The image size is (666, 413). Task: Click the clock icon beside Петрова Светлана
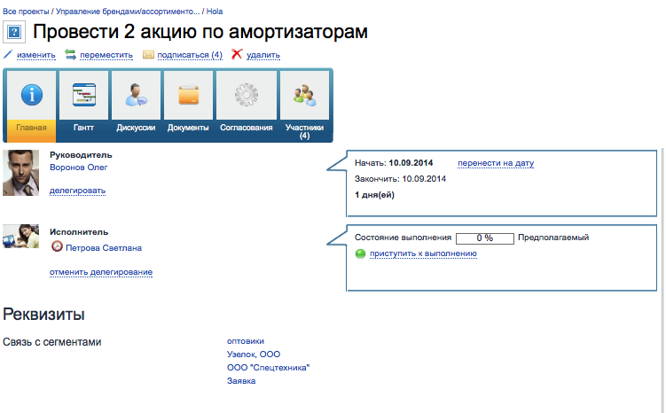click(x=57, y=246)
